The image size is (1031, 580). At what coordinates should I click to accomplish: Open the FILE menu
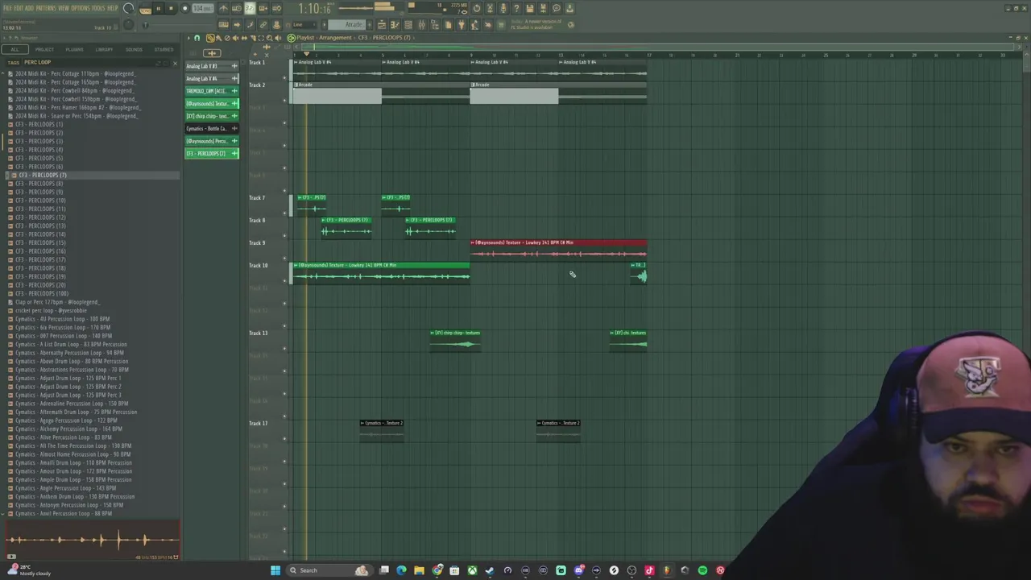click(x=6, y=8)
